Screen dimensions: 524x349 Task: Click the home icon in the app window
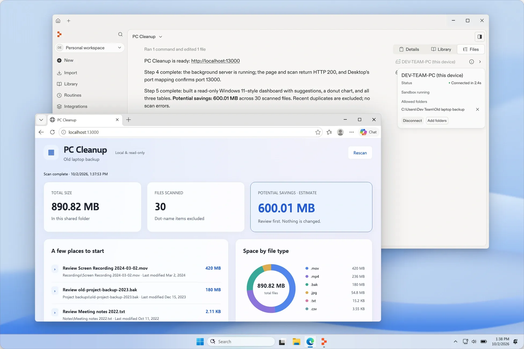click(58, 21)
